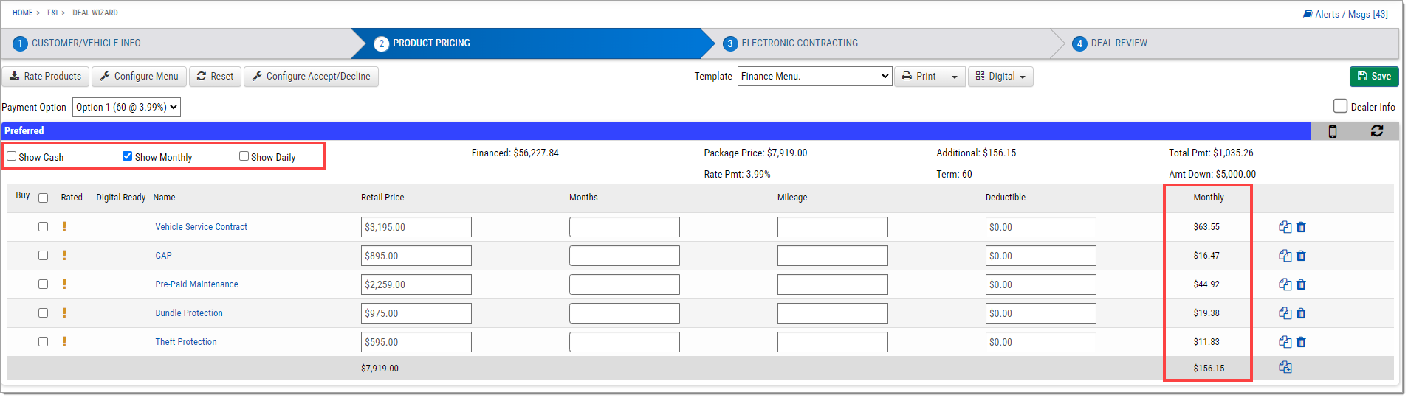Click warning icon for Bundle Protection

[64, 313]
